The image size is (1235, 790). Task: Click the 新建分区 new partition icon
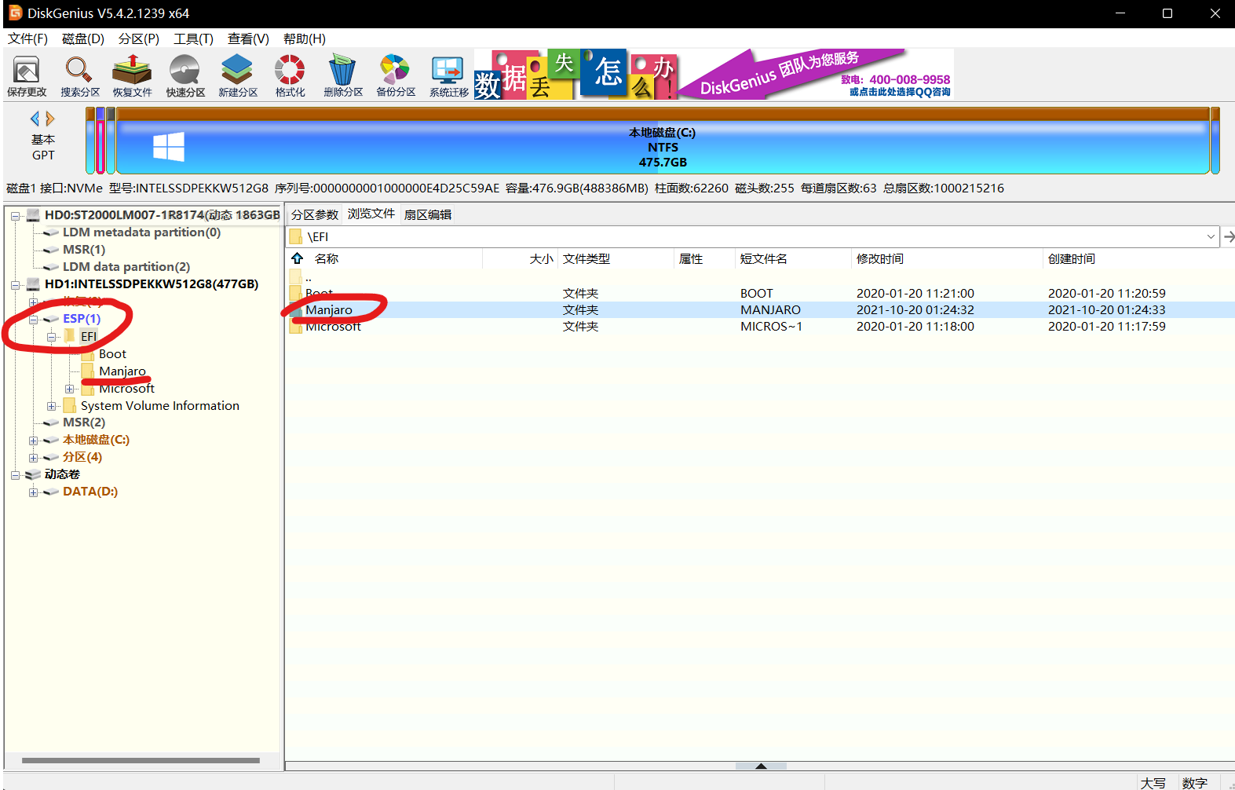(238, 75)
